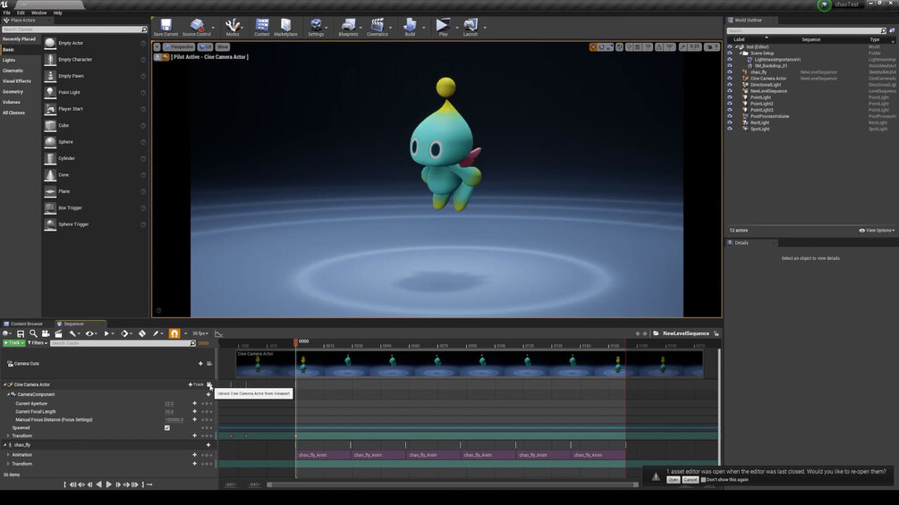Hide chao_fly via its eye icon
The image size is (899, 505).
tap(730, 72)
